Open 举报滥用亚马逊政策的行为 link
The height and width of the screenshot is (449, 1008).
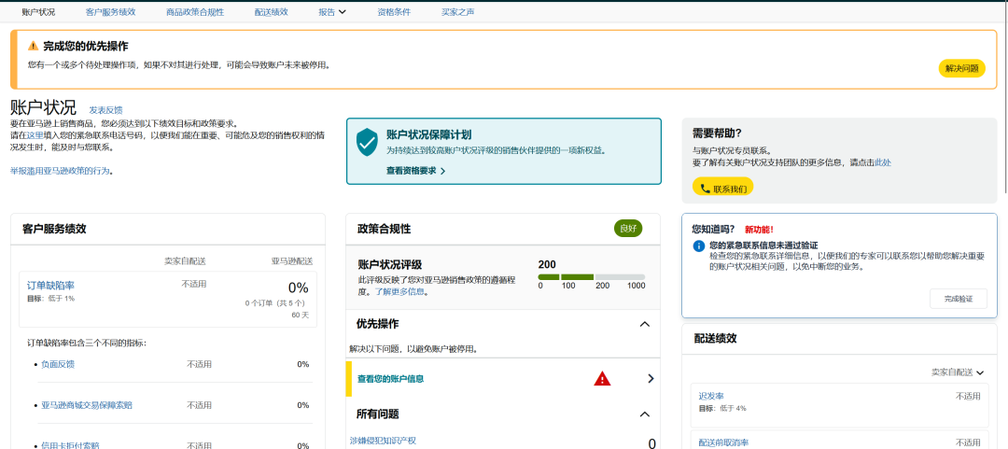(x=60, y=171)
